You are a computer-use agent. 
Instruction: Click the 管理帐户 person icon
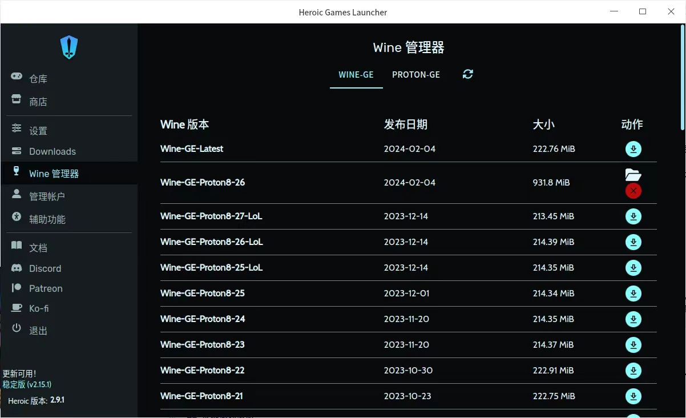[17, 194]
